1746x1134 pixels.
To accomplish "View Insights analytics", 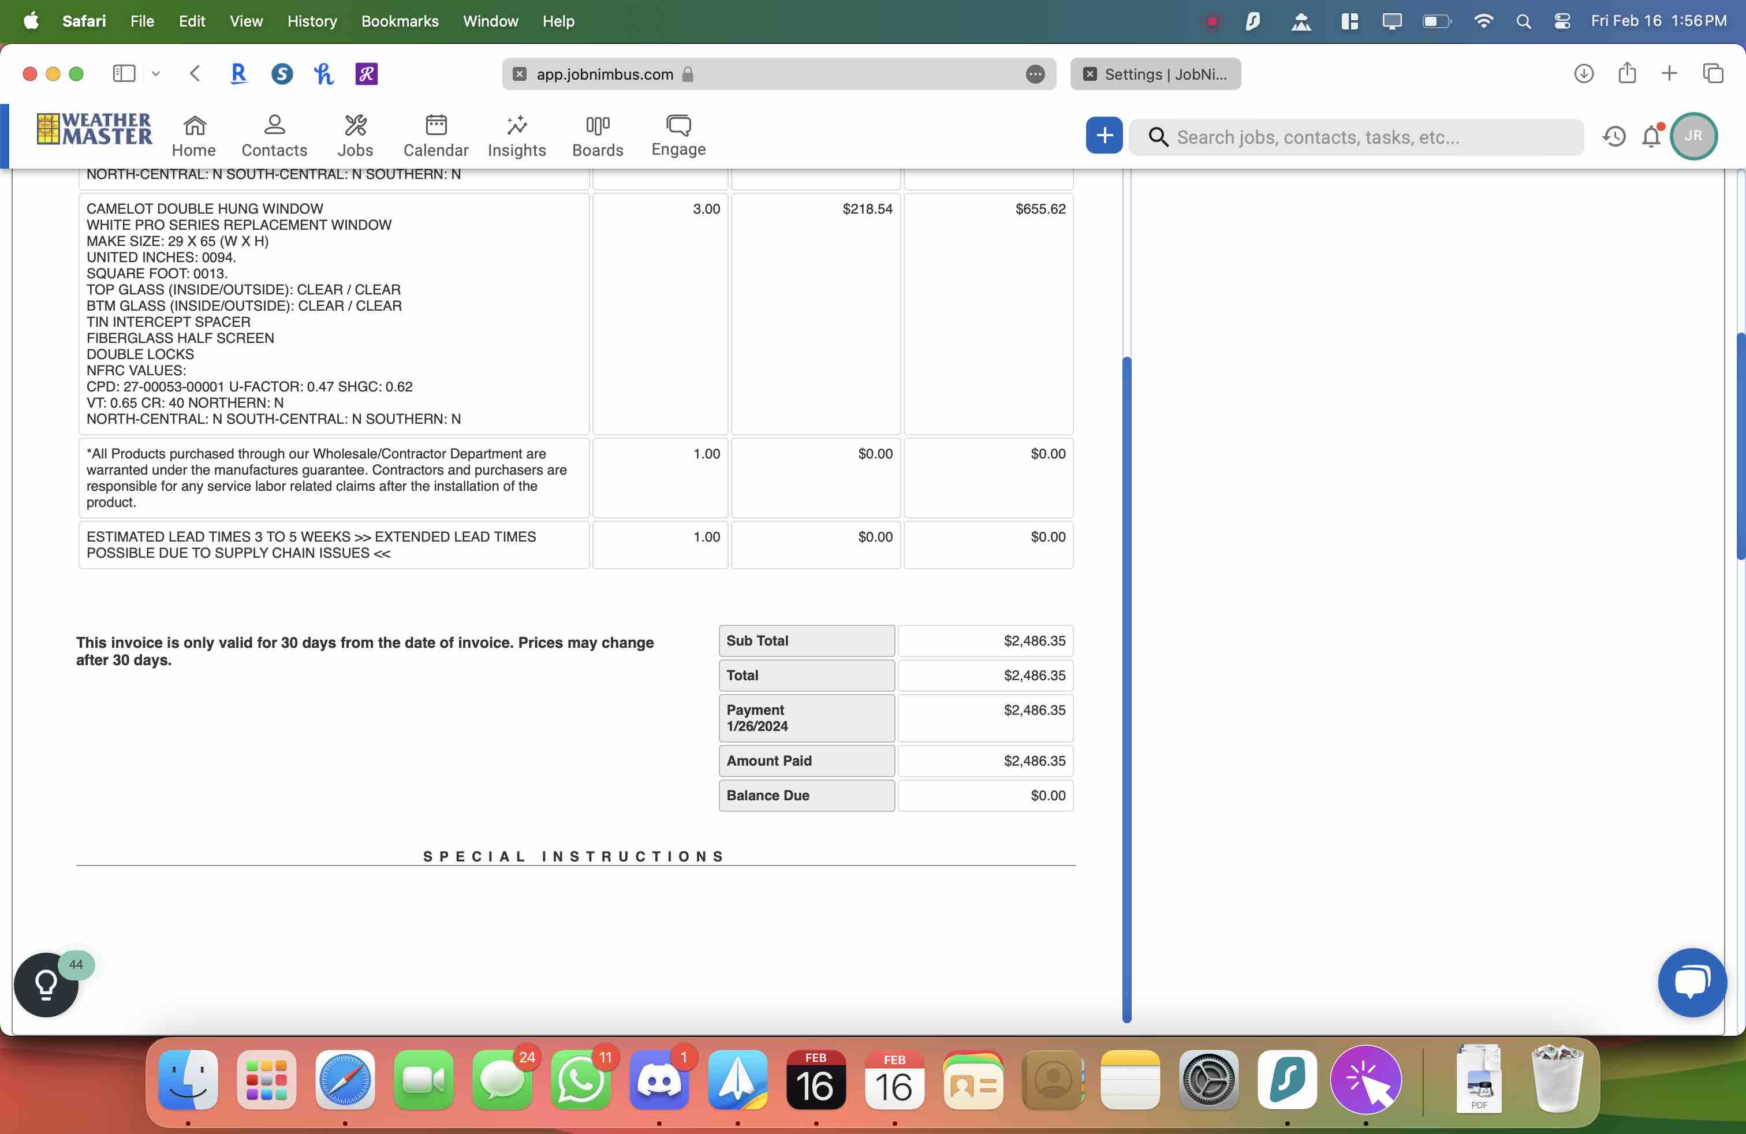I will pyautogui.click(x=516, y=135).
